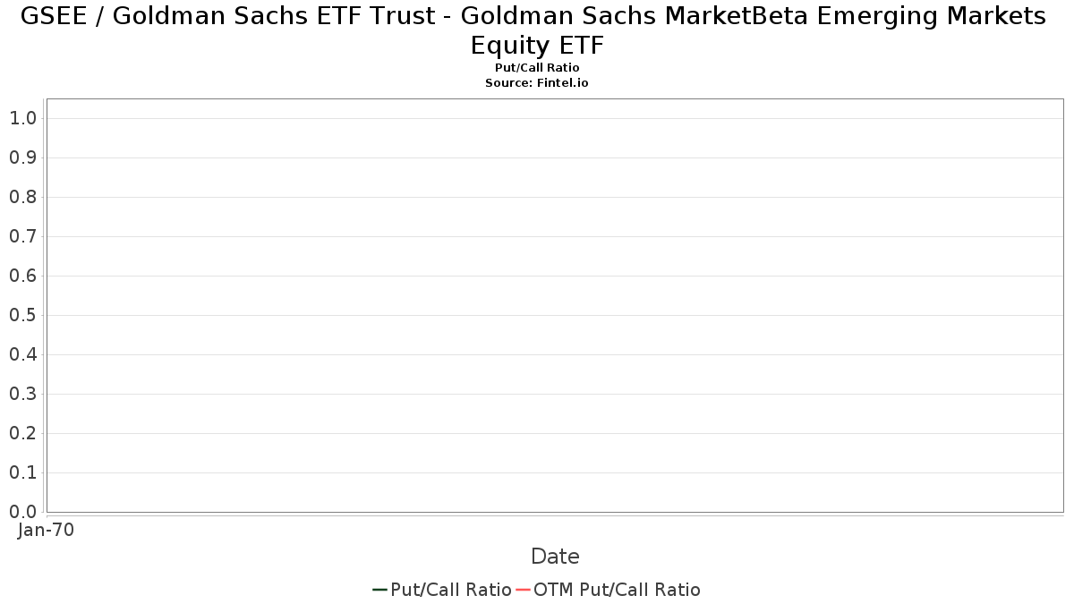This screenshot has height=604, width=1074.
Task: Open the Source: Fintel.io label
Action: click(537, 82)
